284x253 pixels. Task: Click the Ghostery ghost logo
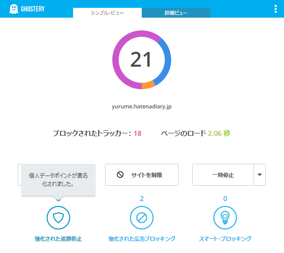(14, 9)
